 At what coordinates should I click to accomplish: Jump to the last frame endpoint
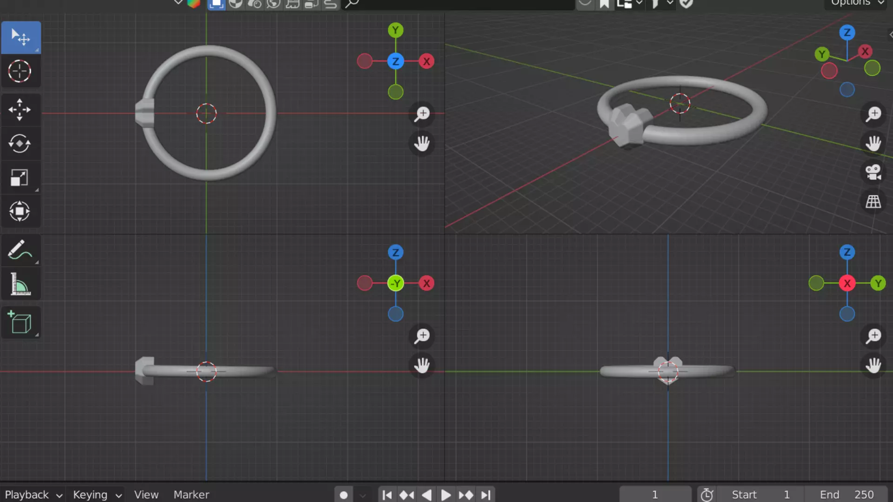click(x=486, y=495)
